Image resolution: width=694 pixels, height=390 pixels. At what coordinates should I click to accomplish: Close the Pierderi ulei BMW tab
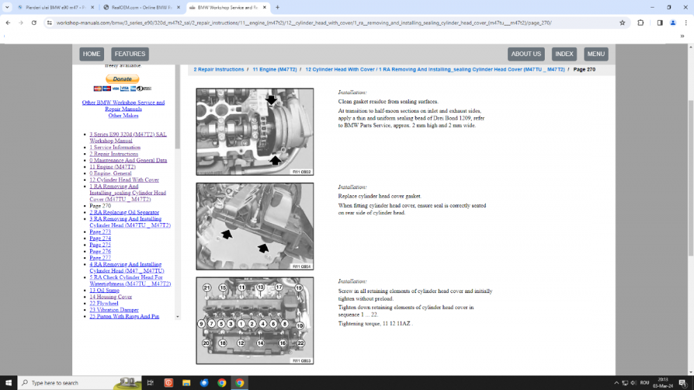[92, 8]
